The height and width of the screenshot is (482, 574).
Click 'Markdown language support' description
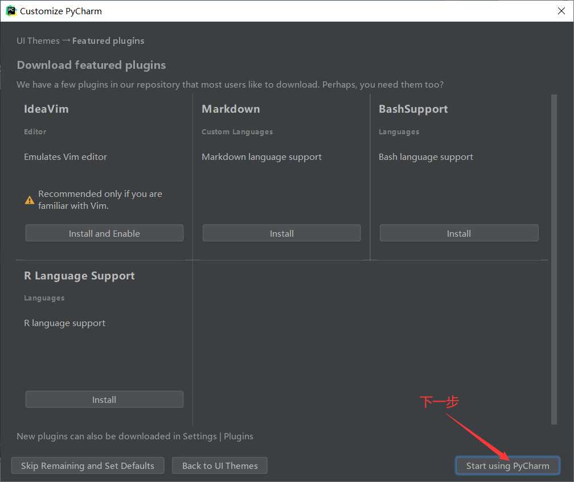coord(261,157)
